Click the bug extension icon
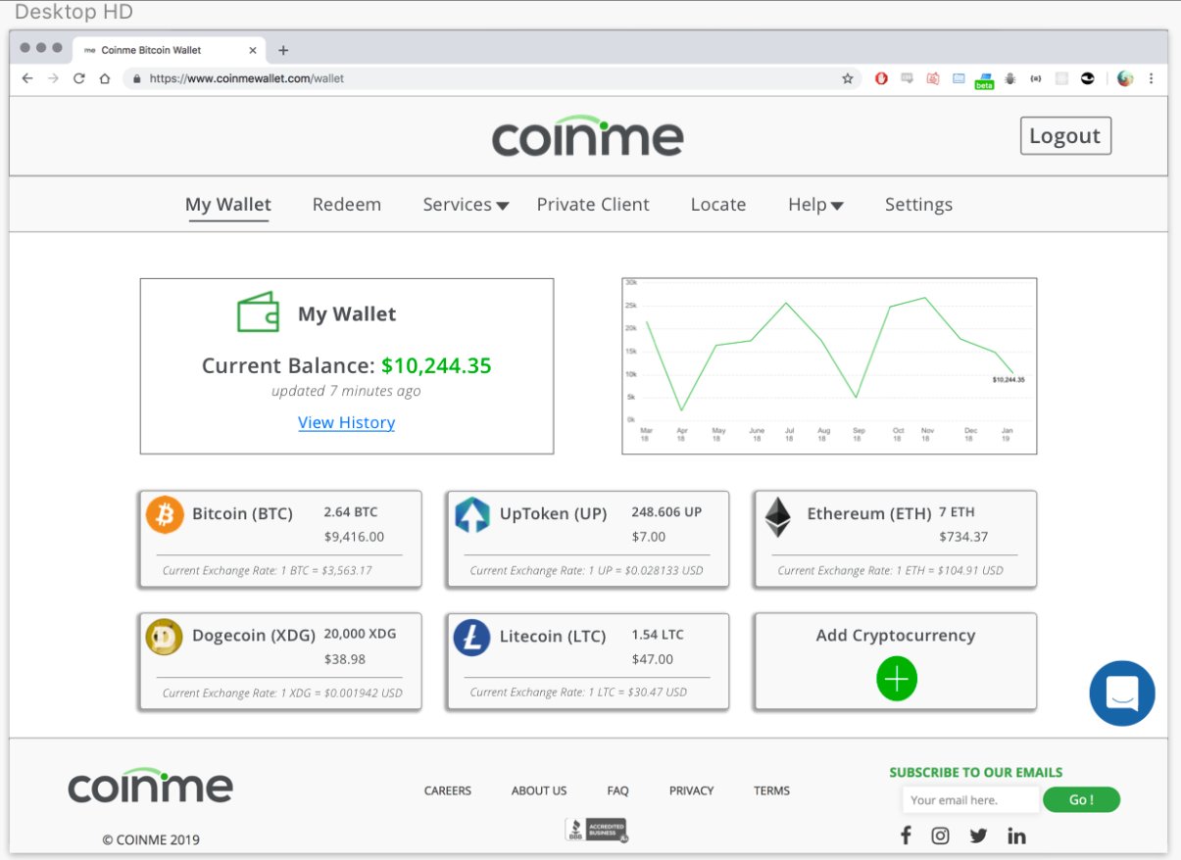This screenshot has height=860, width=1181. tap(1010, 78)
